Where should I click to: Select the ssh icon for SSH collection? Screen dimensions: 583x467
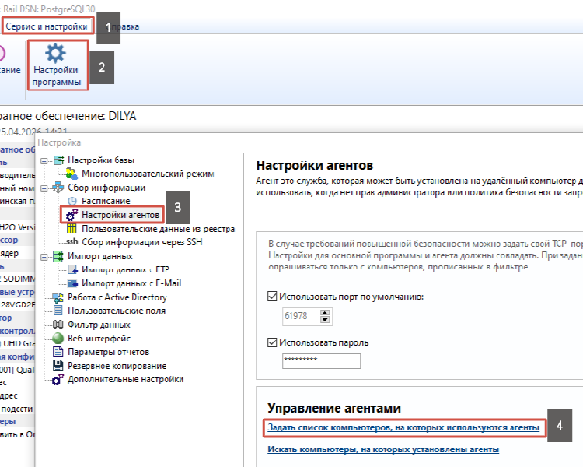coord(72,242)
